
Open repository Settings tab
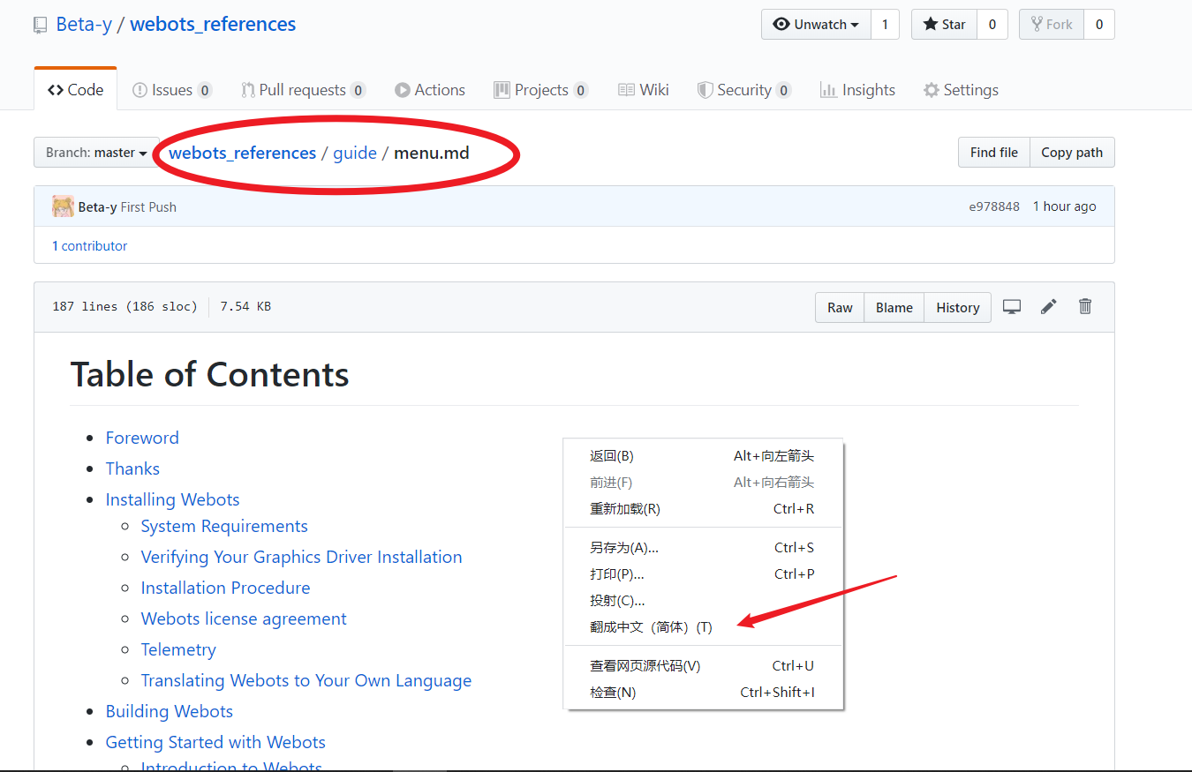coord(962,89)
